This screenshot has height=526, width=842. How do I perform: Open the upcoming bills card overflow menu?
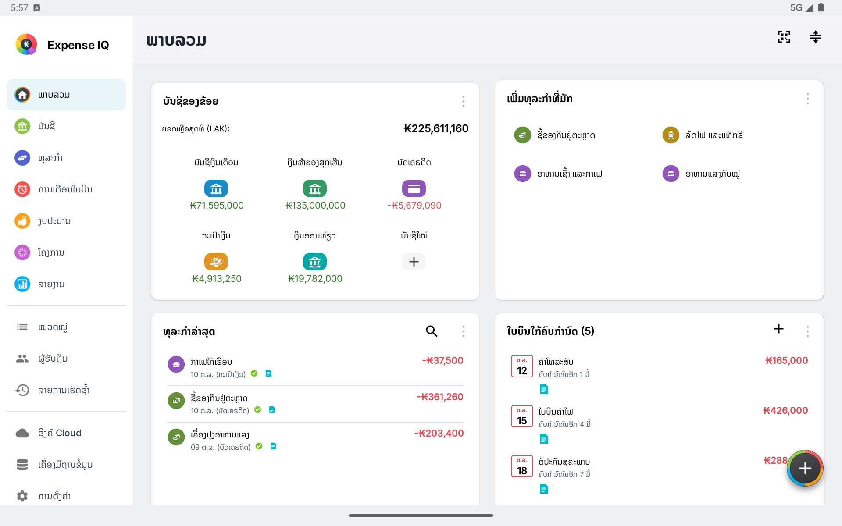click(x=808, y=331)
